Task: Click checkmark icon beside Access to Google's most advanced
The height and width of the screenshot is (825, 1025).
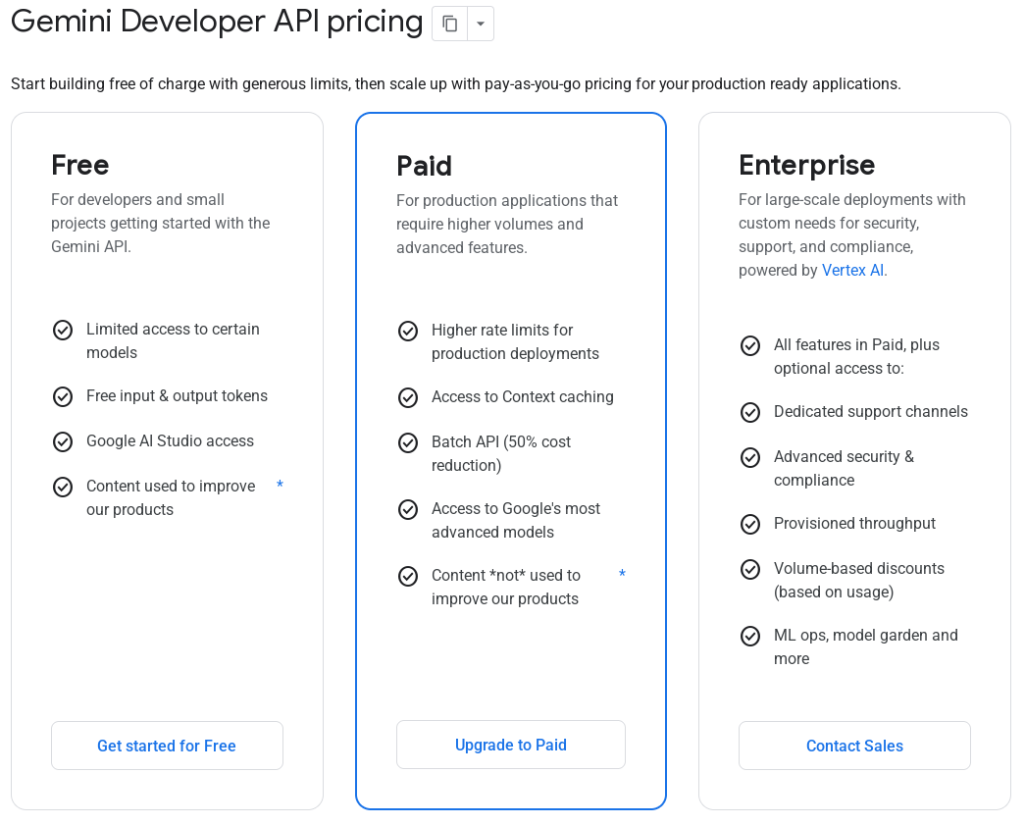Action: click(x=408, y=510)
